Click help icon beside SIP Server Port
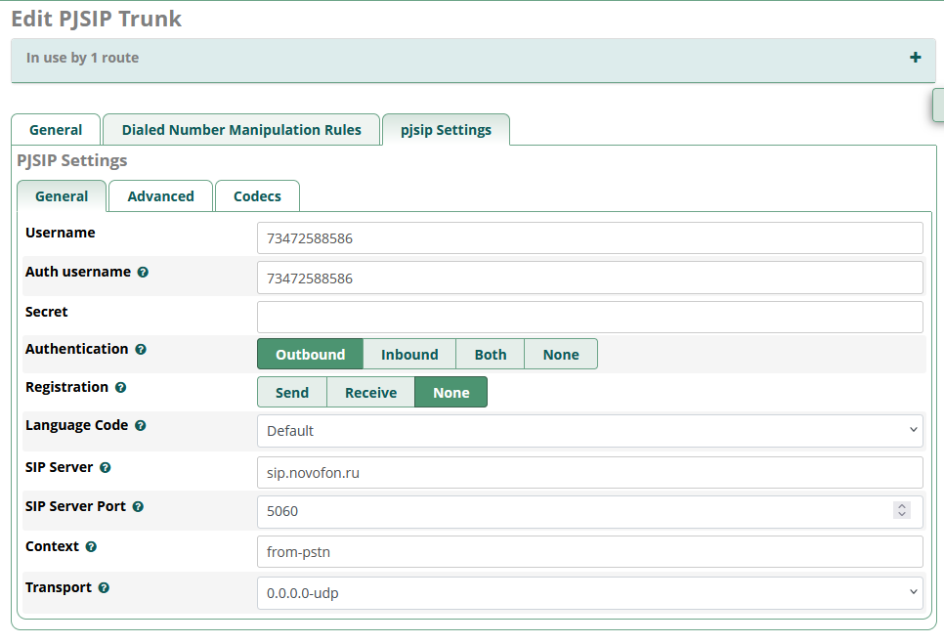 (x=138, y=507)
